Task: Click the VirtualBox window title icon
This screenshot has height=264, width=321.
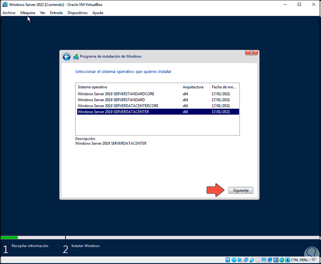Action: click(5, 4)
